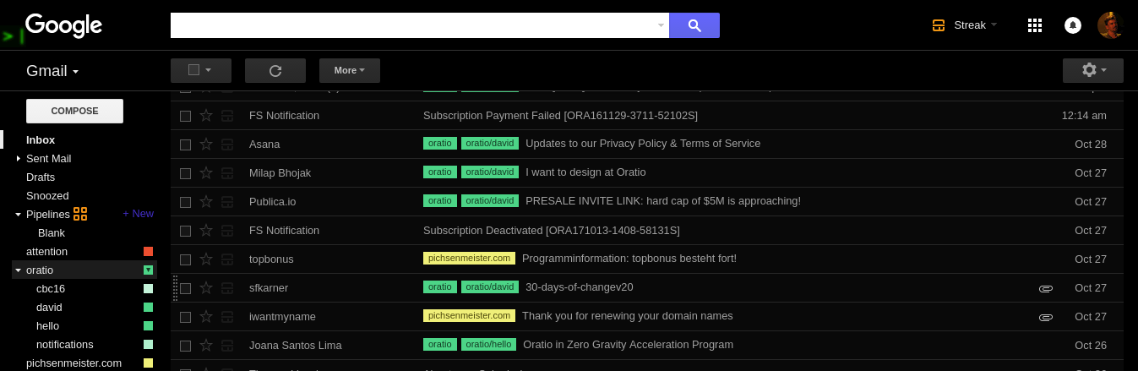Open the cbc16 sublabel
Viewport: 1138px width, 371px height.
[51, 289]
